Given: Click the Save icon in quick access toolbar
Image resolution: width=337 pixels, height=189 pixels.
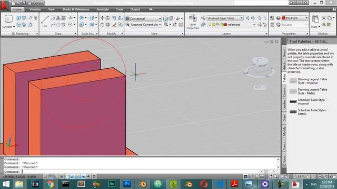Looking at the screenshot, I should coord(24,3).
